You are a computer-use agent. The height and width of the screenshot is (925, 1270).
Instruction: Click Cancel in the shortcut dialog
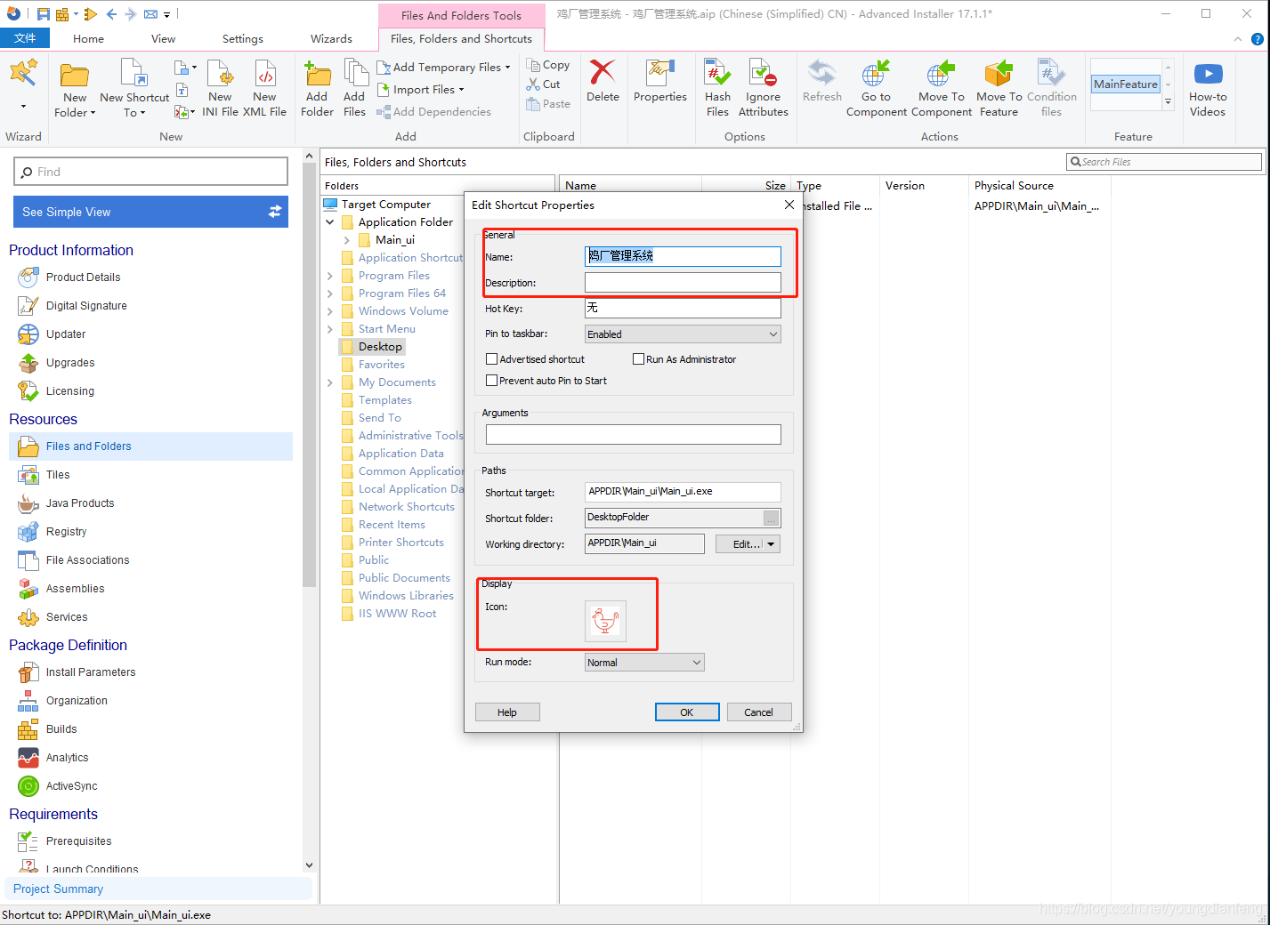click(x=758, y=712)
